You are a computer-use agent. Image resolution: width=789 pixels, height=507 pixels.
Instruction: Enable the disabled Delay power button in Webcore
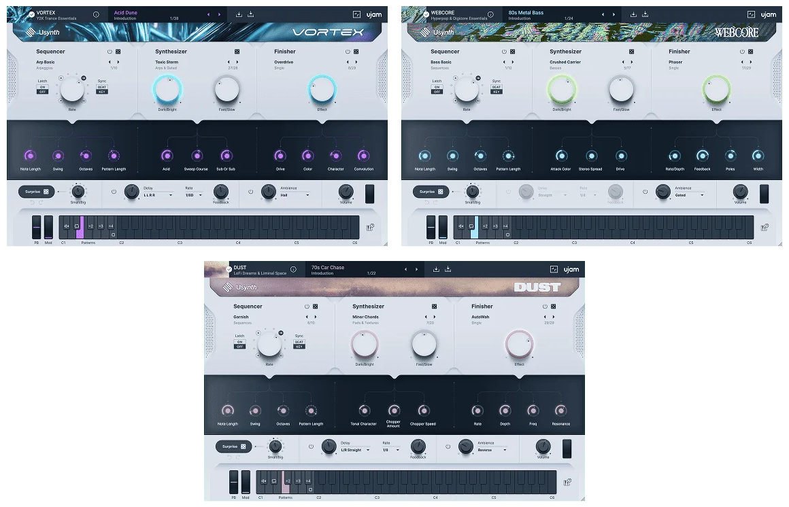pyautogui.click(x=508, y=192)
